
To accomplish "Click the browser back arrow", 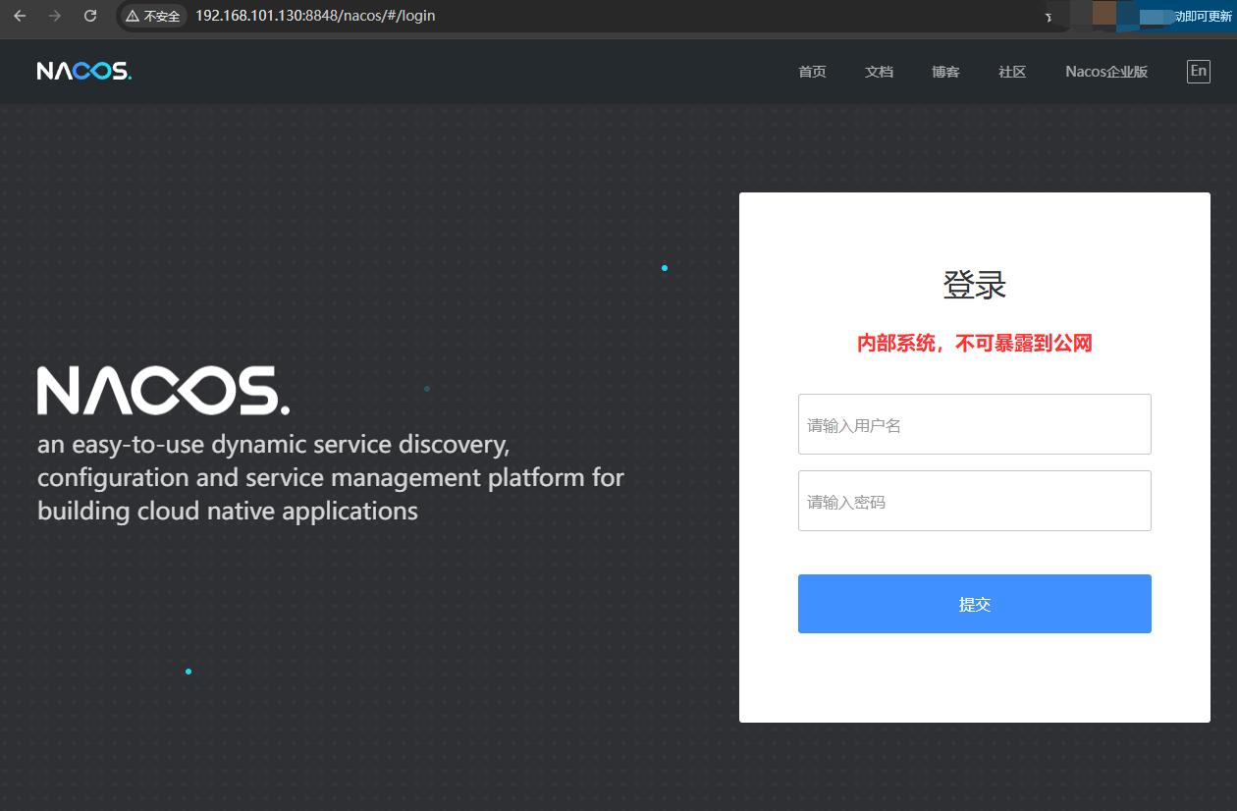I will click(20, 16).
